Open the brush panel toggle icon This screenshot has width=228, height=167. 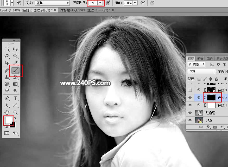[19, 3]
